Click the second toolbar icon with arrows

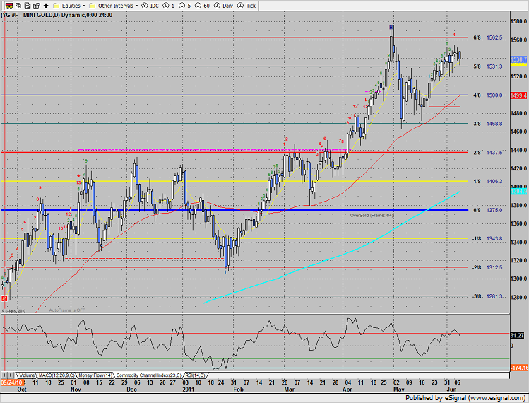18,6
